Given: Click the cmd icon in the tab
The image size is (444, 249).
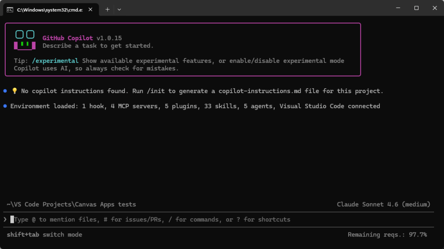Looking at the screenshot, I should point(10,9).
